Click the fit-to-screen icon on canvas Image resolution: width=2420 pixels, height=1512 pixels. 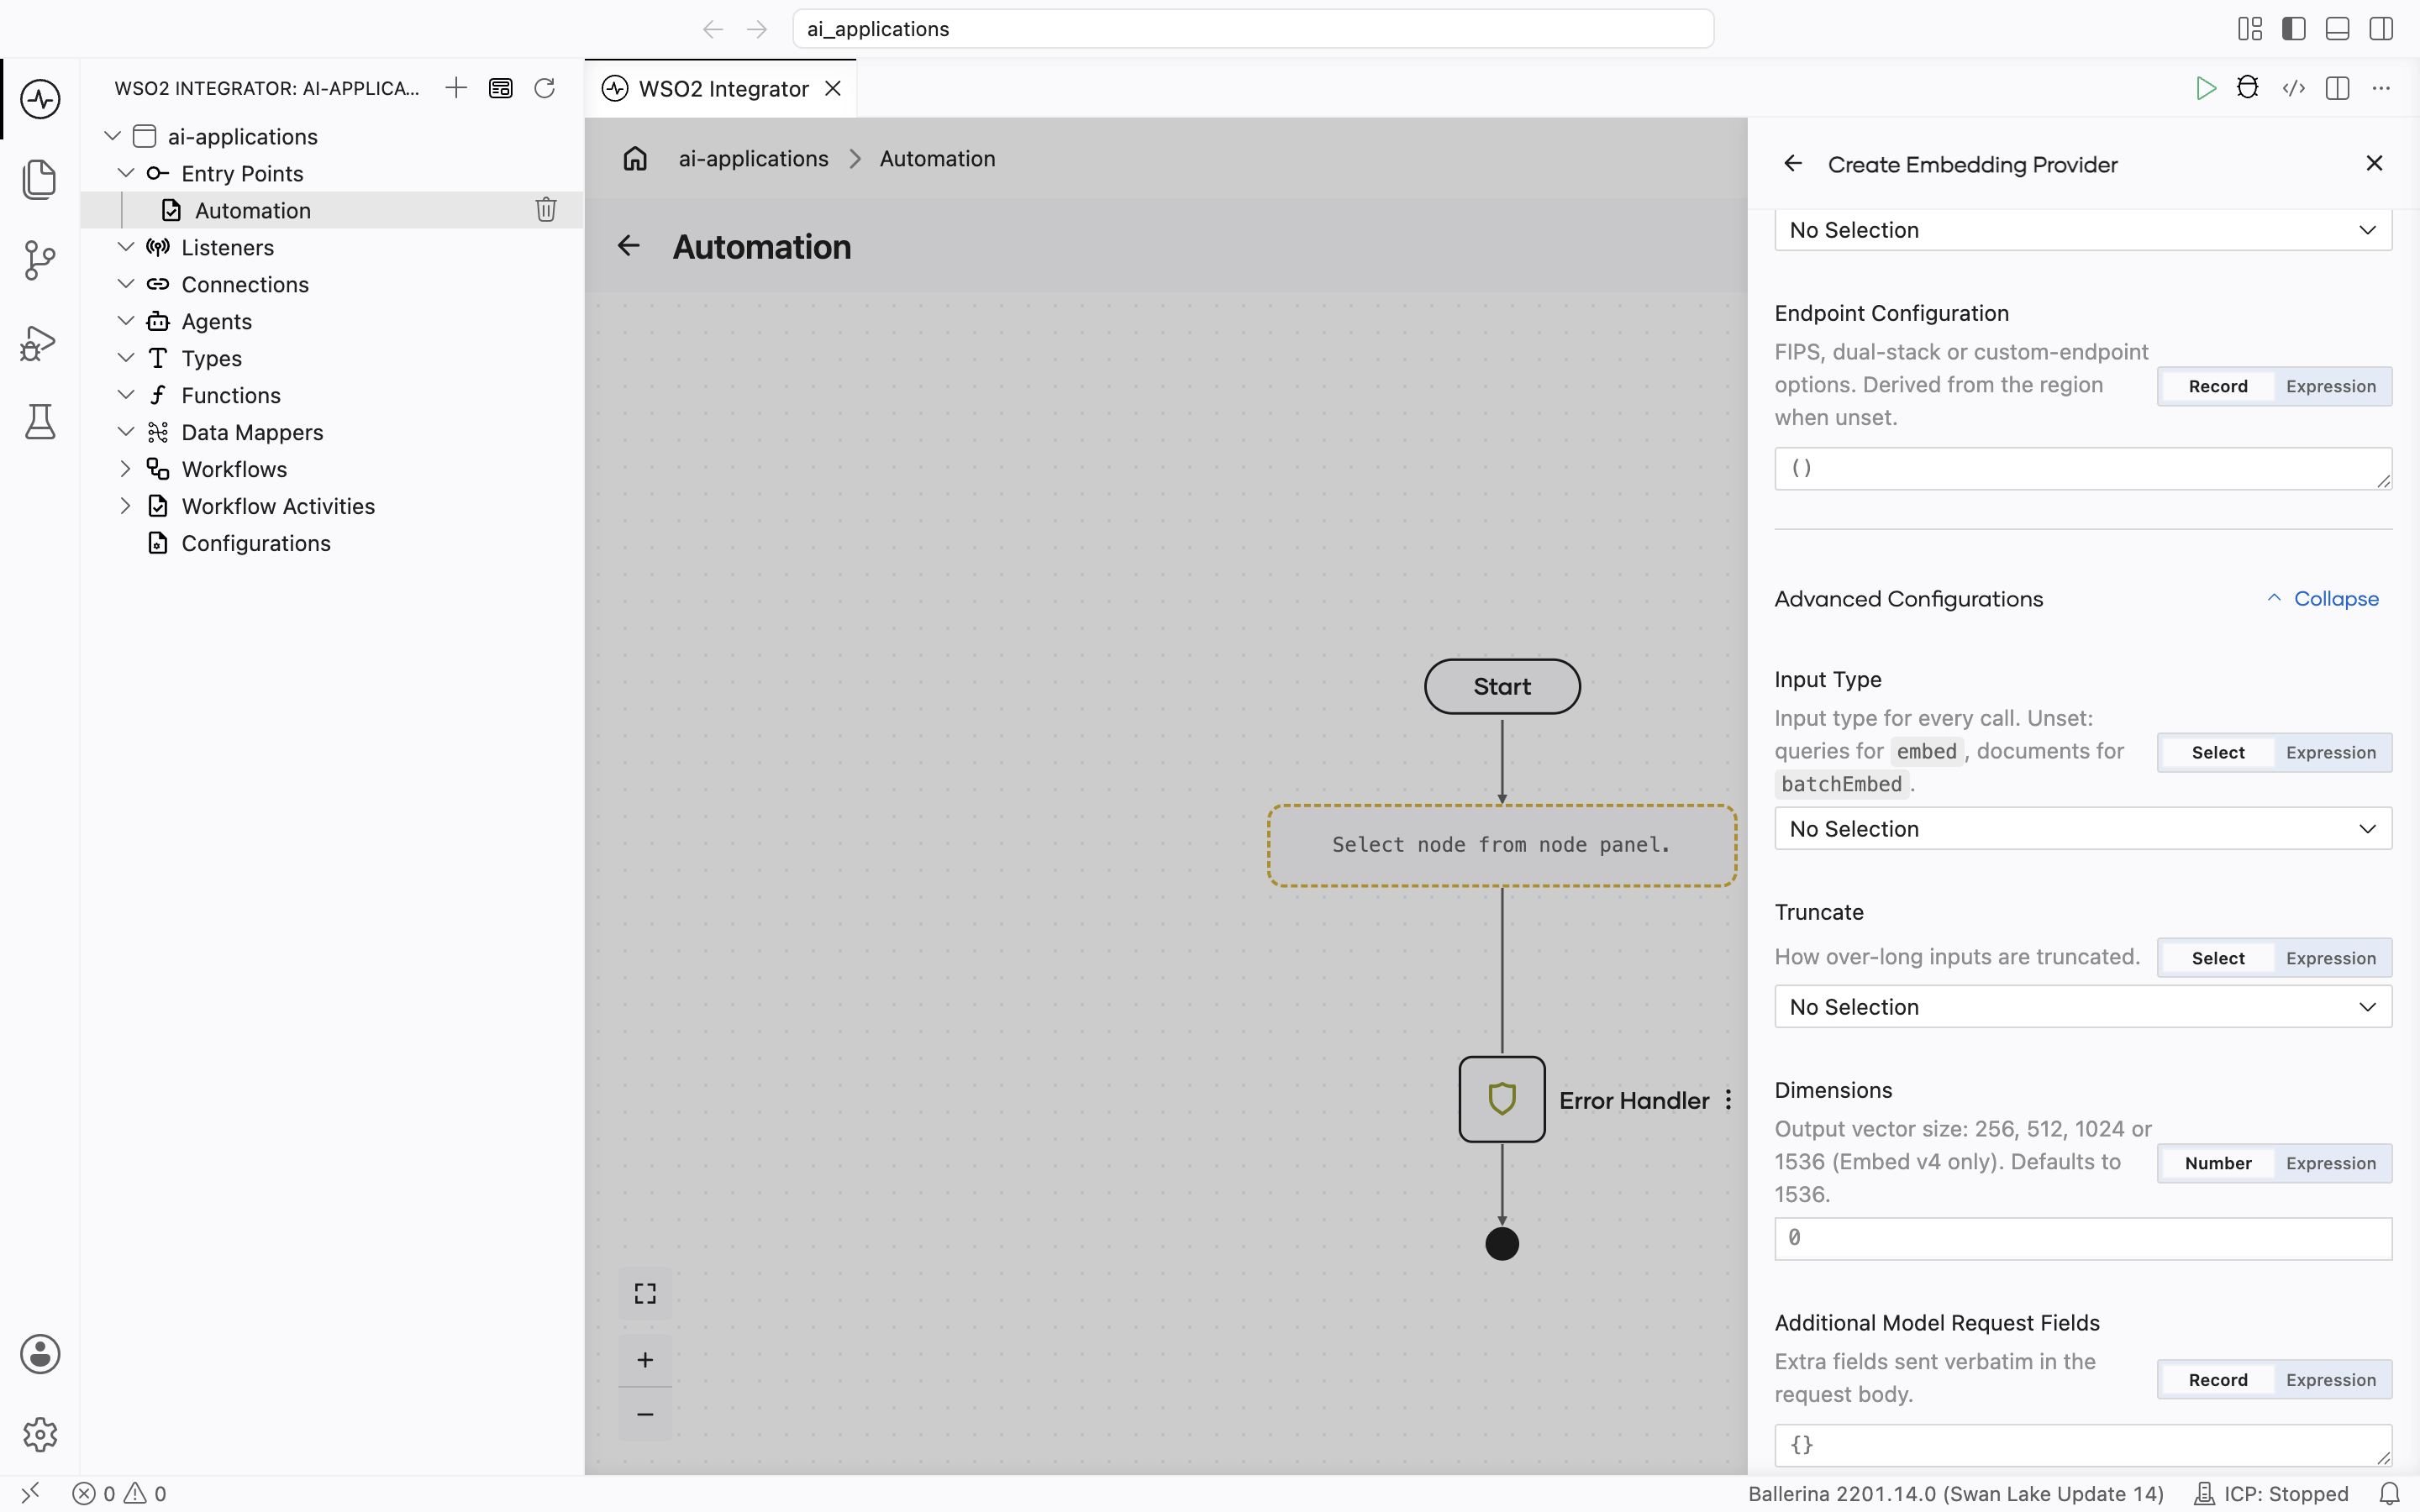pyautogui.click(x=645, y=1294)
